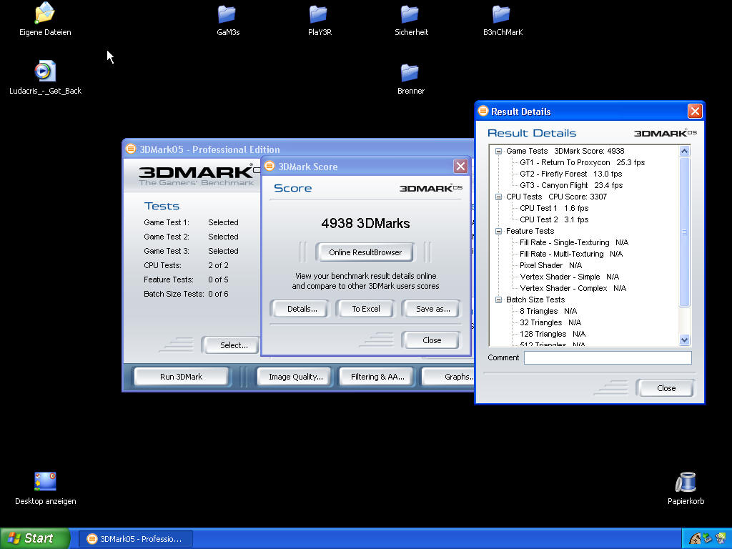Open Image Quality... settings
This screenshot has height=549, width=732.
[x=295, y=377]
